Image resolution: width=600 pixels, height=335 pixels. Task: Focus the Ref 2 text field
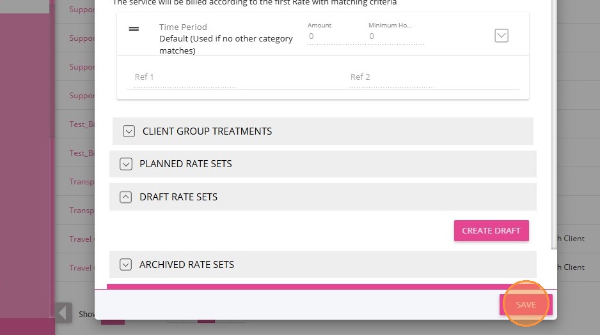[x=390, y=77]
